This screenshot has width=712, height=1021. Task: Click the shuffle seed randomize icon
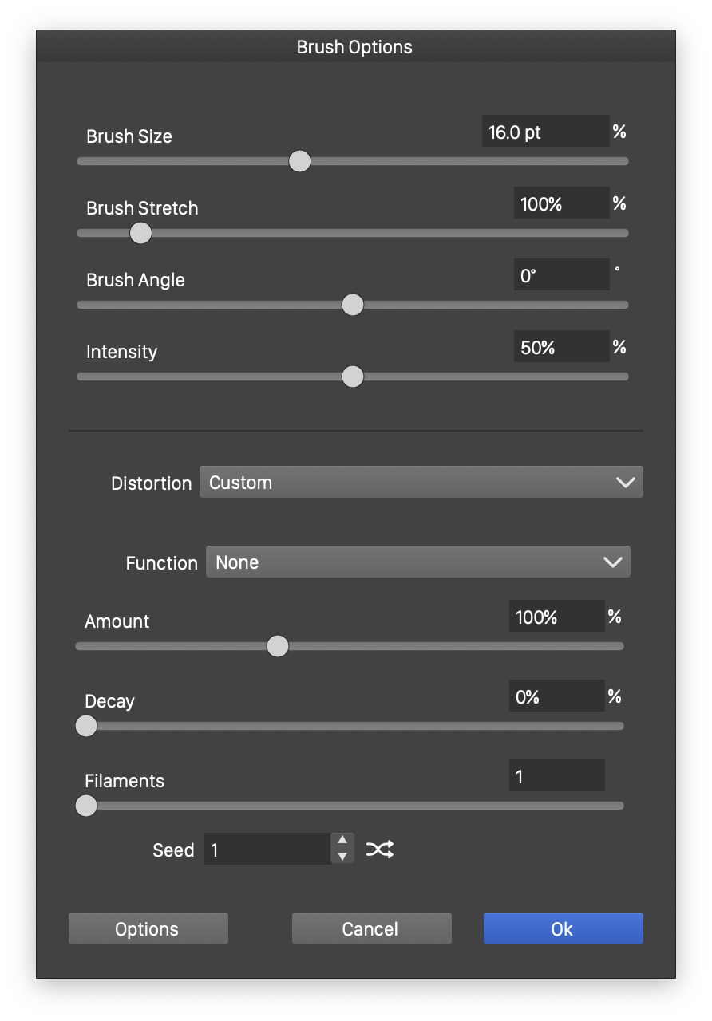(380, 850)
